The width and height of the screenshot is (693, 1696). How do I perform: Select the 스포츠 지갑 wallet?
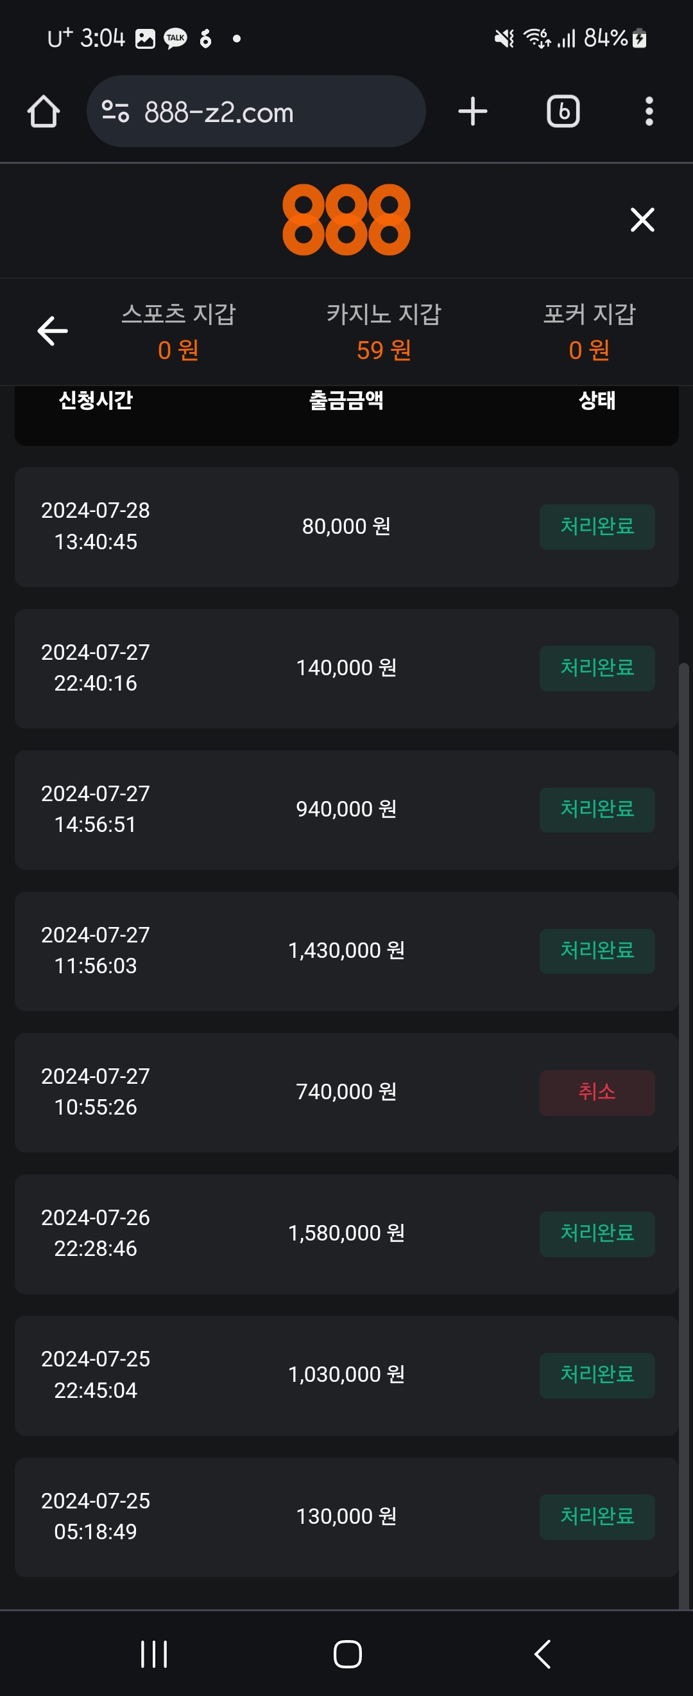(x=178, y=331)
